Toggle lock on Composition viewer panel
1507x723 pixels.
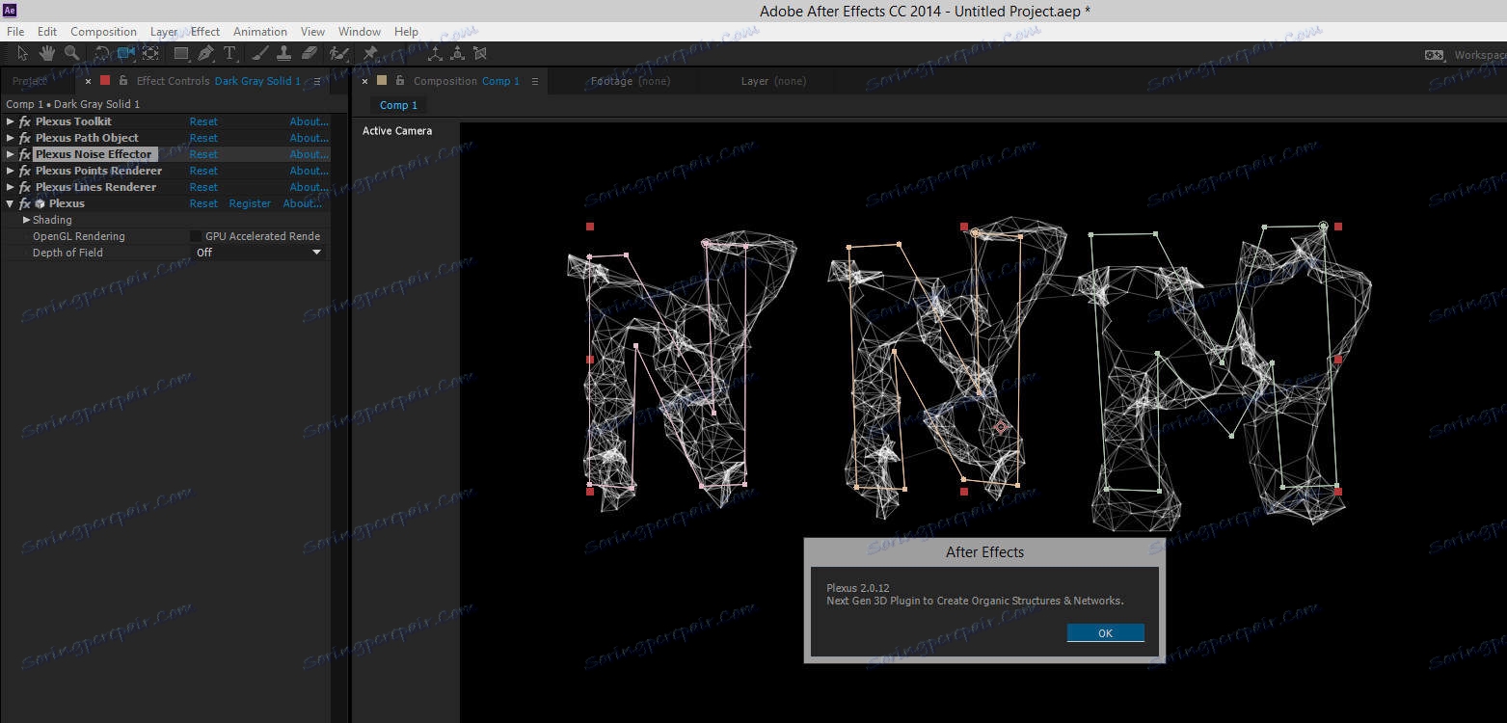(x=399, y=81)
